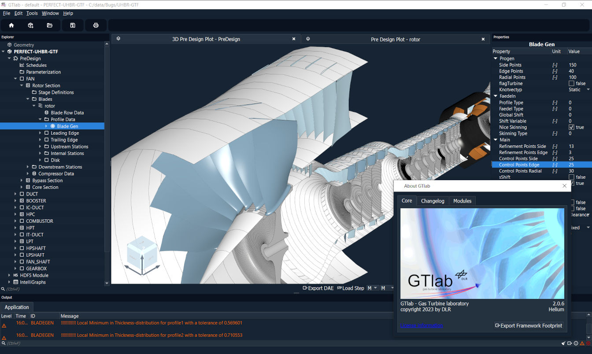Collapse the Main property group
Screen dimensions: 592x354
(495, 140)
